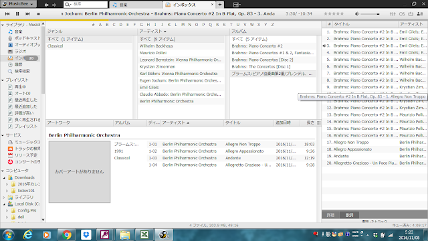Open the MusicBee main menu dropdown
Image resolution: width=428 pixels, height=241 pixels.
tap(18, 4)
